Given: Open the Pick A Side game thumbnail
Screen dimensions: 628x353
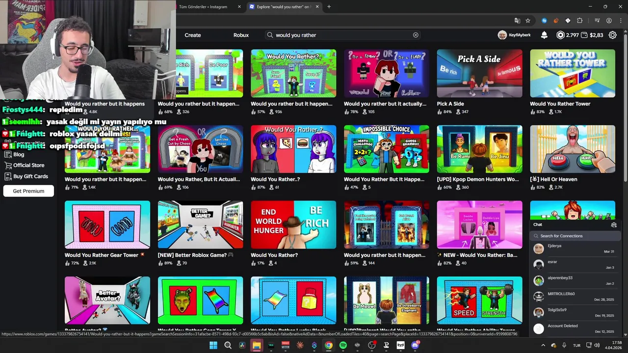Looking at the screenshot, I should point(479,73).
